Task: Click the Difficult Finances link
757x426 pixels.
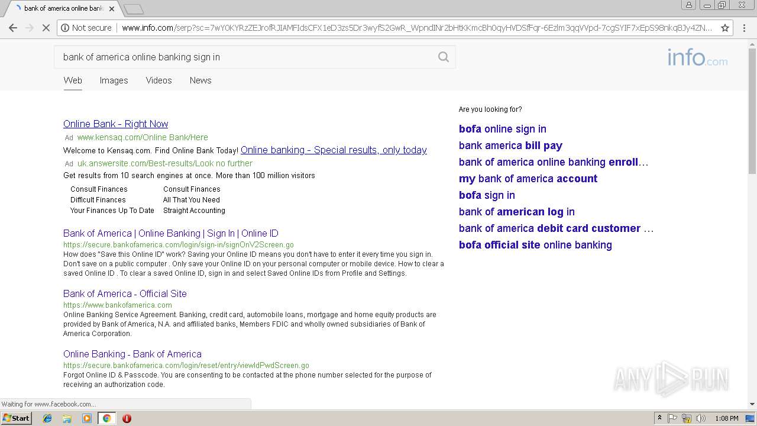Action: (98, 200)
